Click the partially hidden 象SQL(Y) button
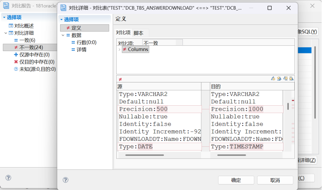 tap(307, 32)
